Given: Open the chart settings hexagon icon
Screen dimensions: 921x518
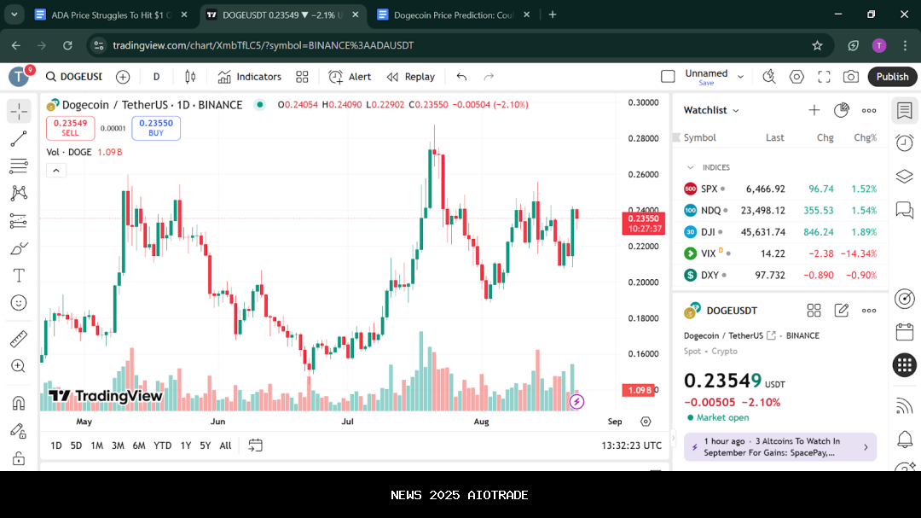Looking at the screenshot, I should pos(796,77).
